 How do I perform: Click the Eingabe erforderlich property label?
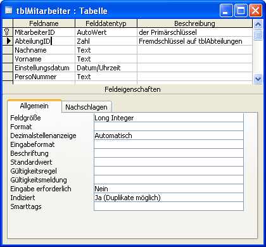(x=41, y=189)
